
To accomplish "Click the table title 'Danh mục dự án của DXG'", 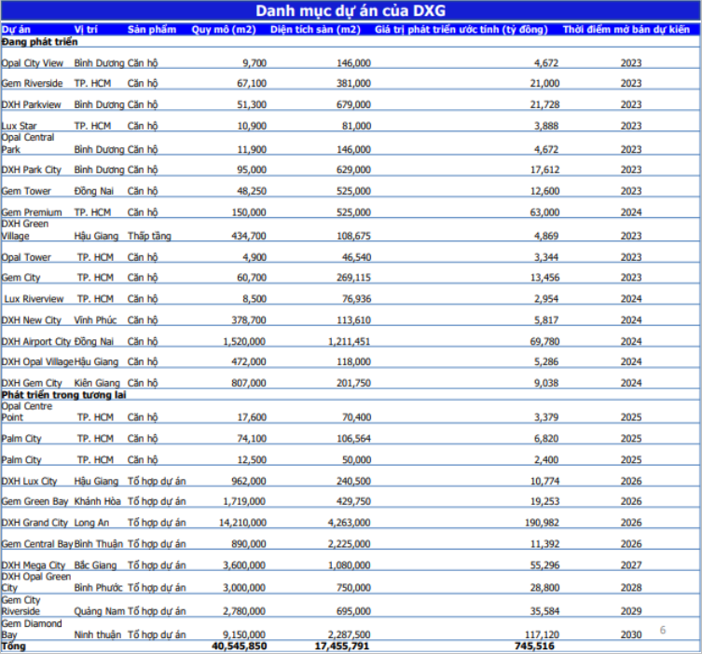I will 351,11.
